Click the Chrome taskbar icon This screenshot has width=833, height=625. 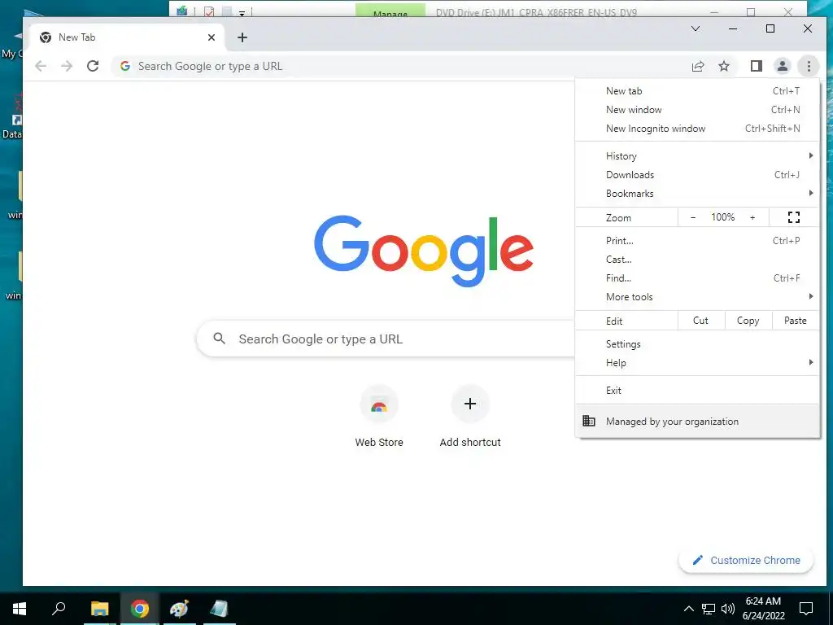point(140,609)
